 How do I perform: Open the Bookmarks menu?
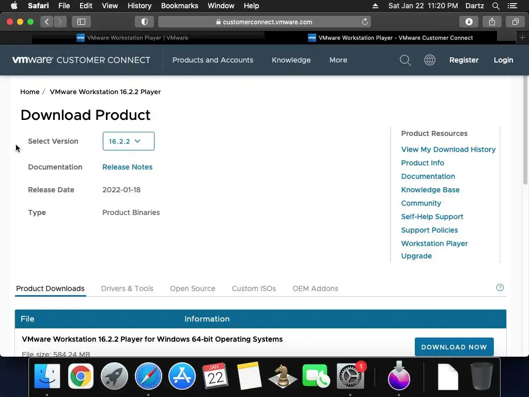179,6
